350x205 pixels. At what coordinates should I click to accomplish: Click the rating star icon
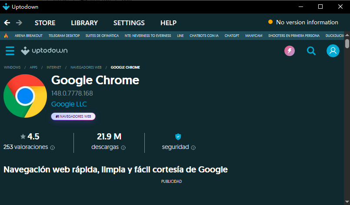pos(23,136)
